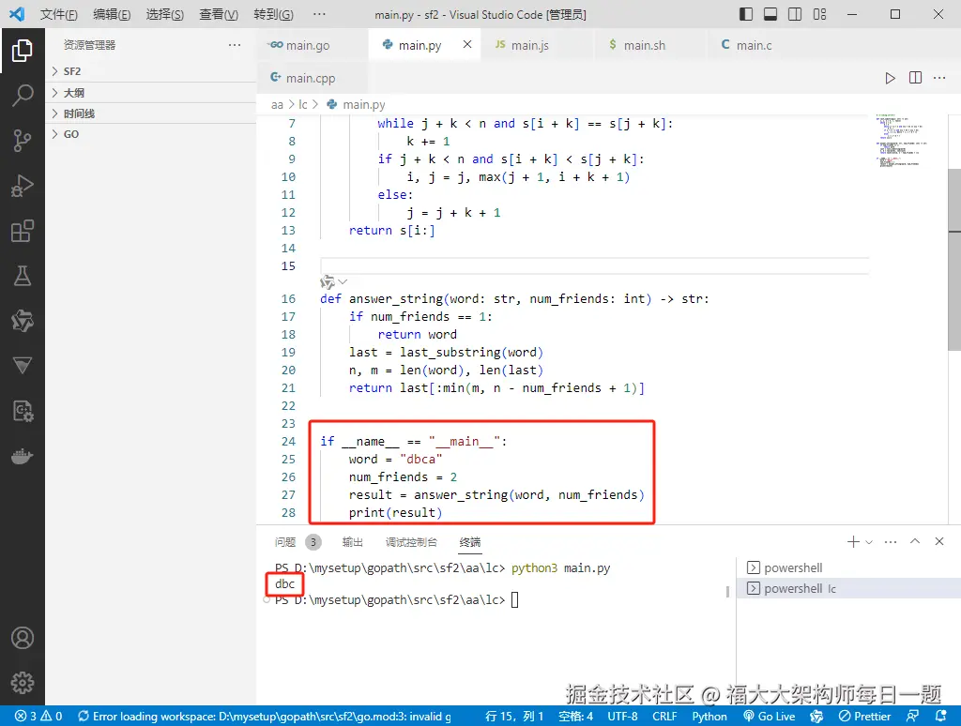Open the 调试控制台 debug console tab
The height and width of the screenshot is (726, 961).
411,541
